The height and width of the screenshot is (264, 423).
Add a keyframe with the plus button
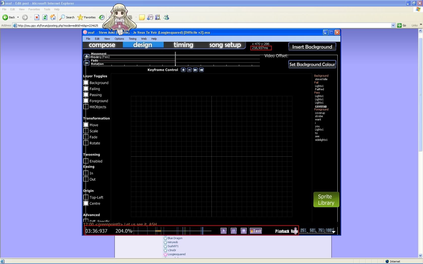click(x=183, y=70)
